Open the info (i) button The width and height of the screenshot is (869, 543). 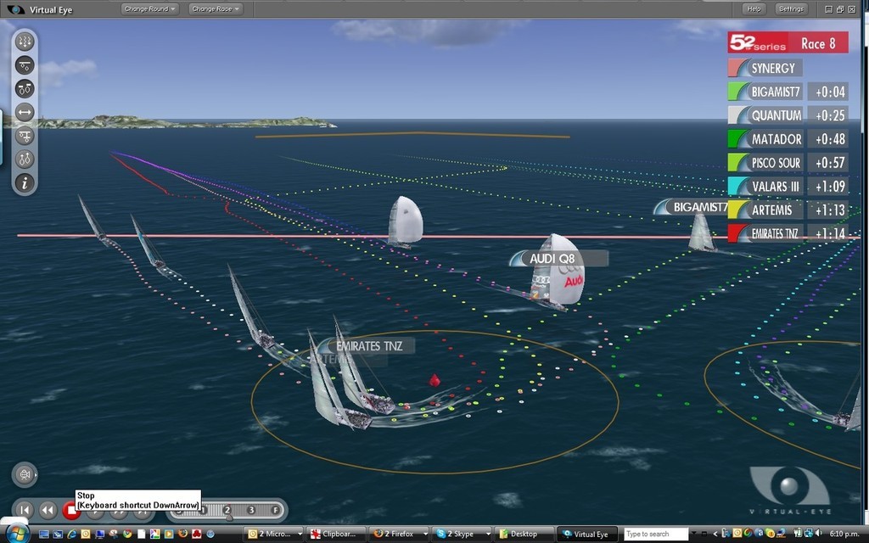pyautogui.click(x=25, y=183)
